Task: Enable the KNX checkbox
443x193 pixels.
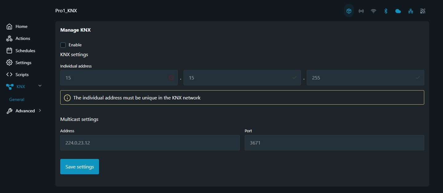Action: pos(63,45)
